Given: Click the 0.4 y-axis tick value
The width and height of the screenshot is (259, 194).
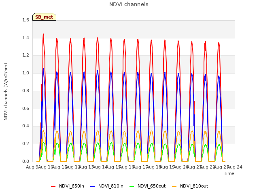Looking at the screenshot, I should coord(25,126).
